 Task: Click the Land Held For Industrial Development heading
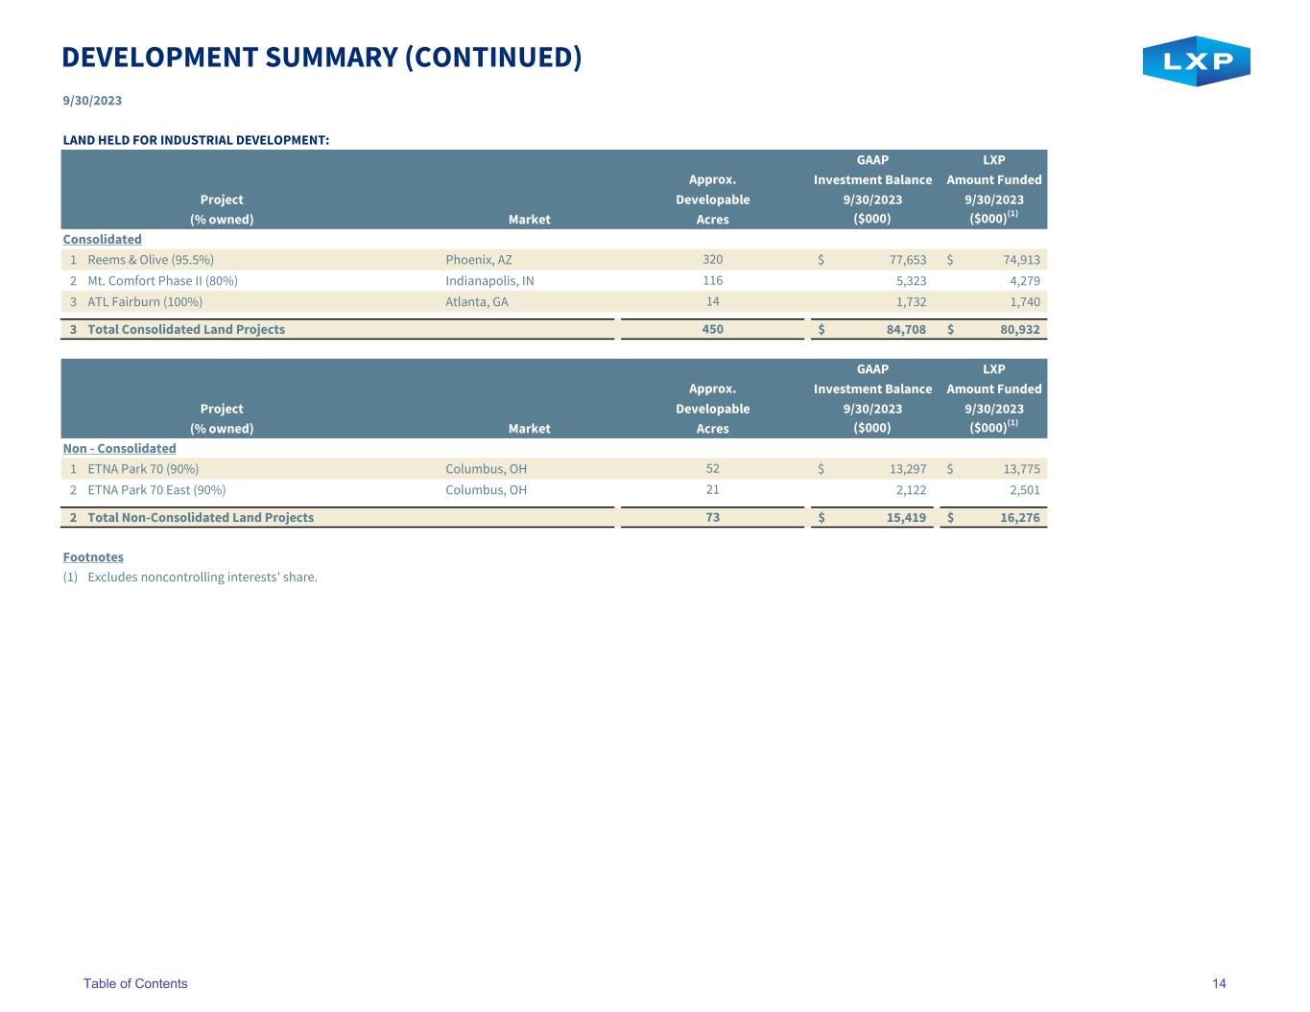196,140
